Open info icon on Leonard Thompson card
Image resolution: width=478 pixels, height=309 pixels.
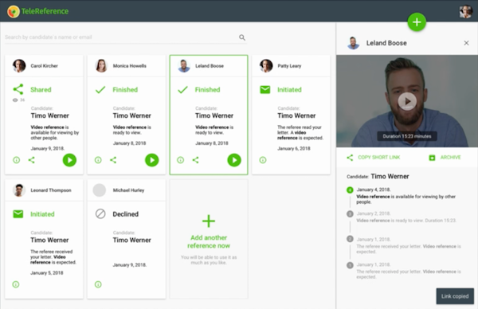(x=16, y=284)
